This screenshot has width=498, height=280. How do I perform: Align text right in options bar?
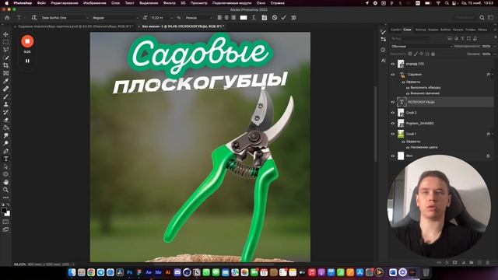coord(233,17)
